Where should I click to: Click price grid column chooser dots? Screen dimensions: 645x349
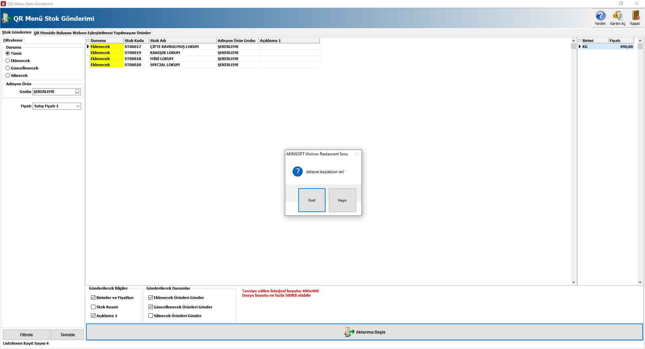pyautogui.click(x=579, y=41)
